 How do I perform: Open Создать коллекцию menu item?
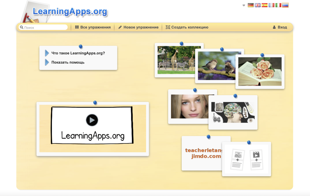[x=187, y=27]
